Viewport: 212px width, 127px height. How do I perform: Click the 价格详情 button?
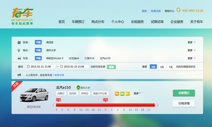[184, 103]
